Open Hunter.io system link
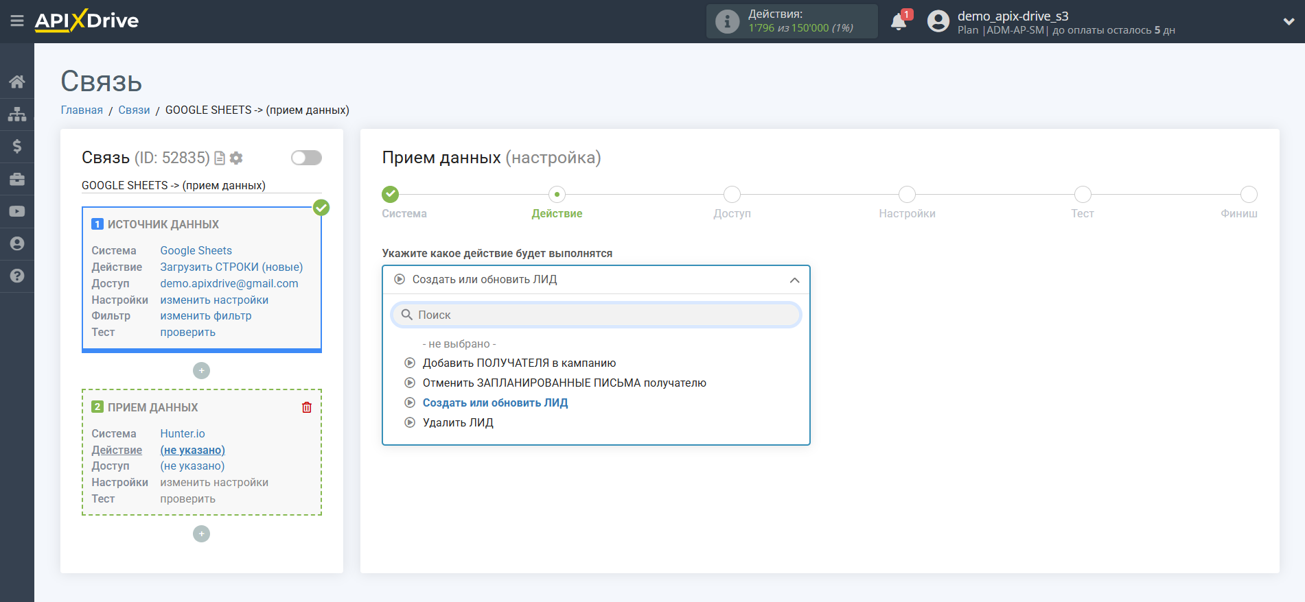 (183, 433)
